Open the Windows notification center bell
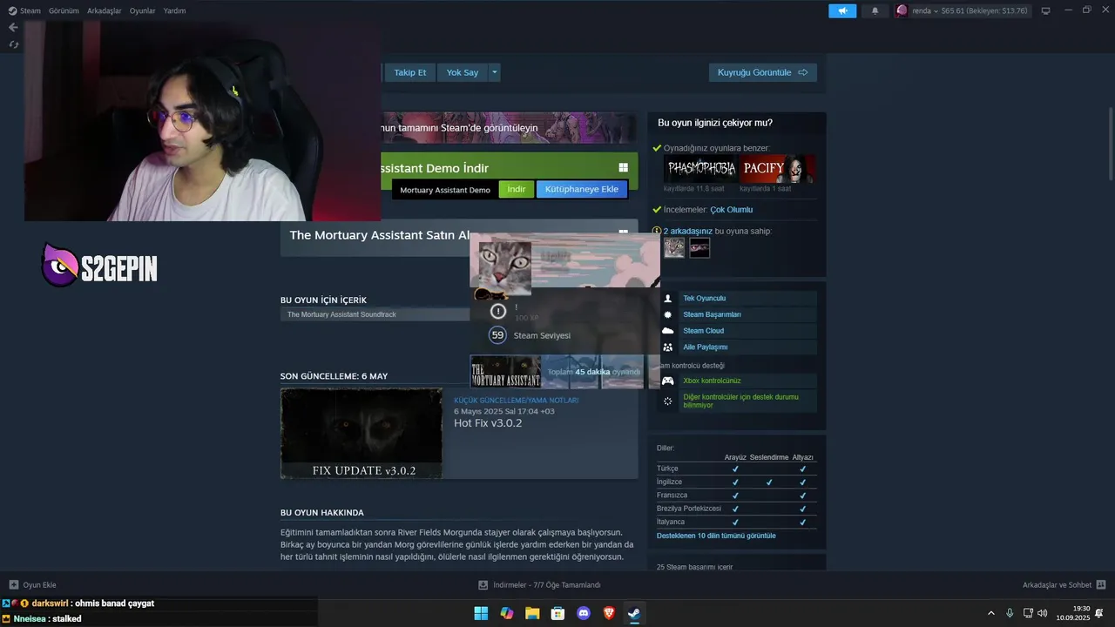This screenshot has width=1115, height=627. tap(1099, 613)
